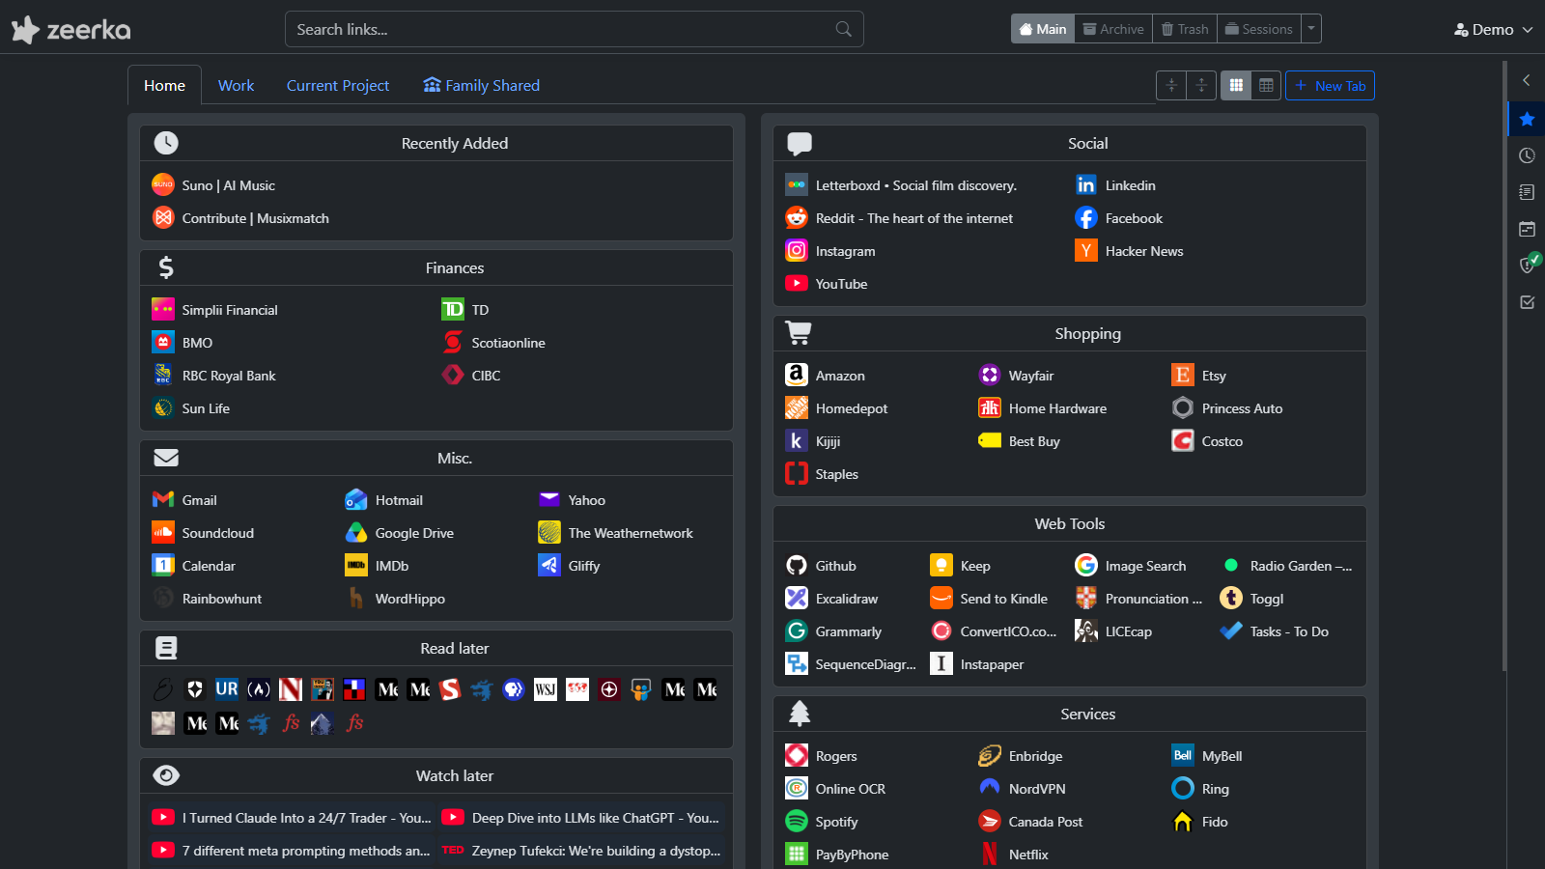Create a New Tab
The height and width of the screenshot is (869, 1545).
(1330, 85)
